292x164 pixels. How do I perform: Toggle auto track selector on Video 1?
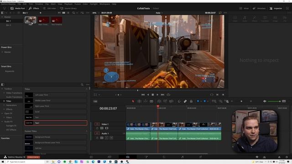102,128
